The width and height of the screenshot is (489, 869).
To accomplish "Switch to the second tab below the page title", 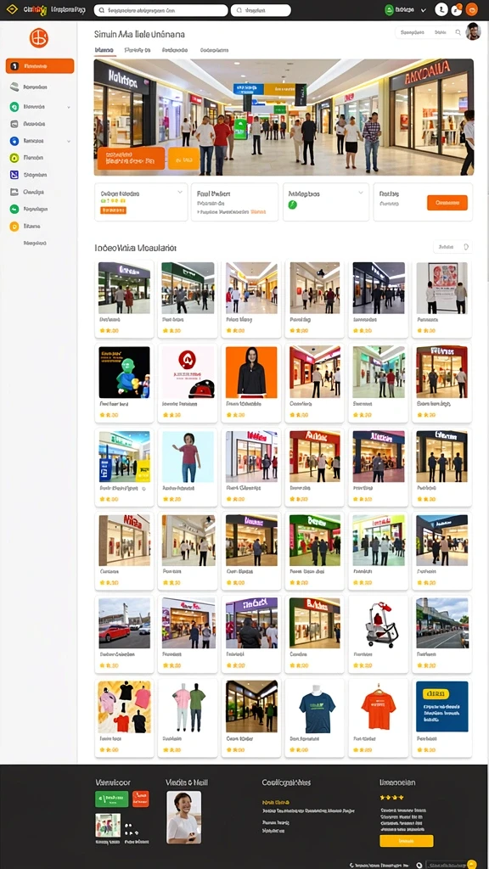I will click(x=138, y=50).
